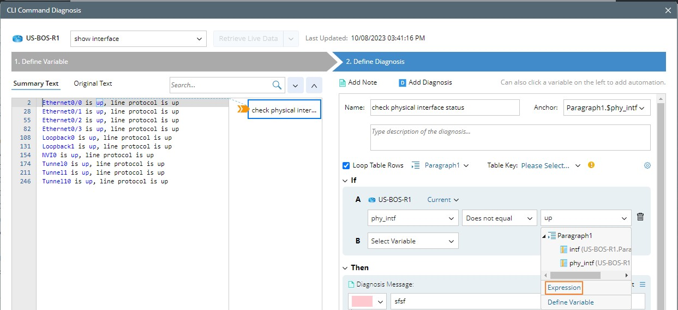Click the yellow warning icon beside Table Key

point(591,165)
